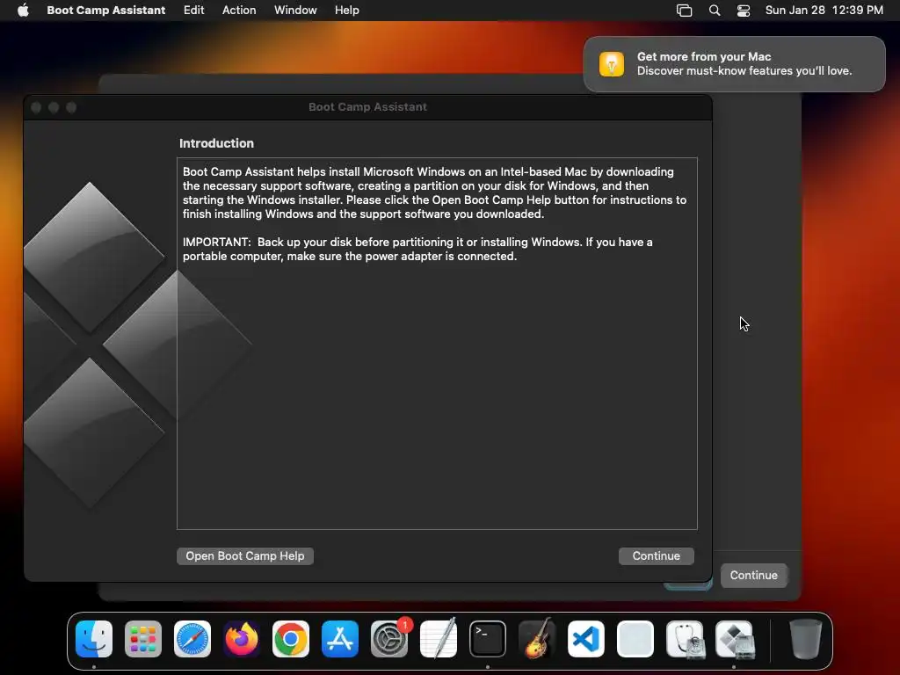Open TextEdit from the Dock
Viewport: 900px width, 675px height.
point(439,639)
